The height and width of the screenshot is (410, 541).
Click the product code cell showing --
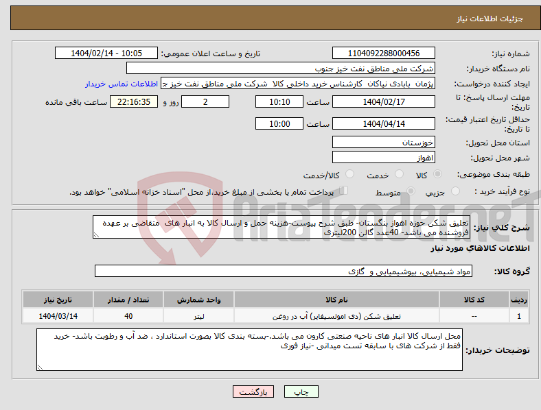pyautogui.click(x=474, y=316)
